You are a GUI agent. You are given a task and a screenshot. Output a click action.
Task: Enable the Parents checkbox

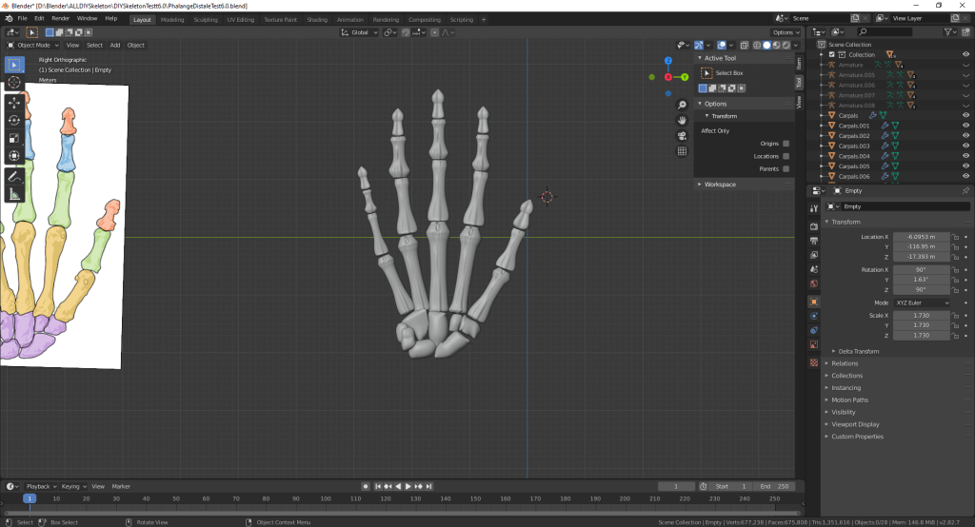tap(786, 168)
